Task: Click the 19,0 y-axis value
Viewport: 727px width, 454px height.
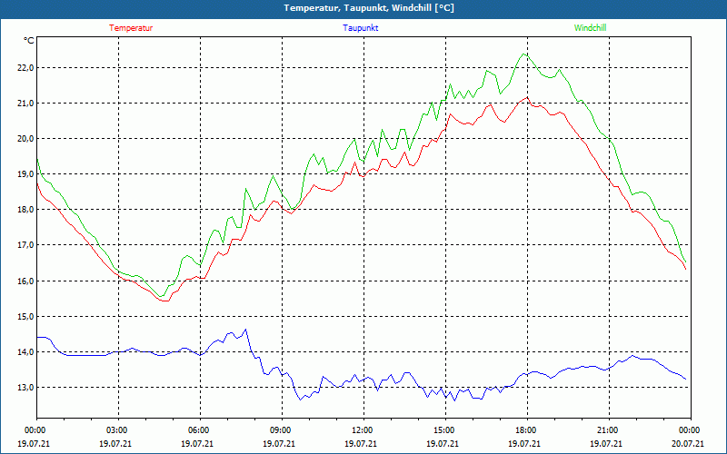Action: pos(26,174)
